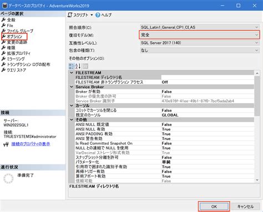Close the database properties dialog
Viewport: 263px width, 212px height.
(x=255, y=6)
